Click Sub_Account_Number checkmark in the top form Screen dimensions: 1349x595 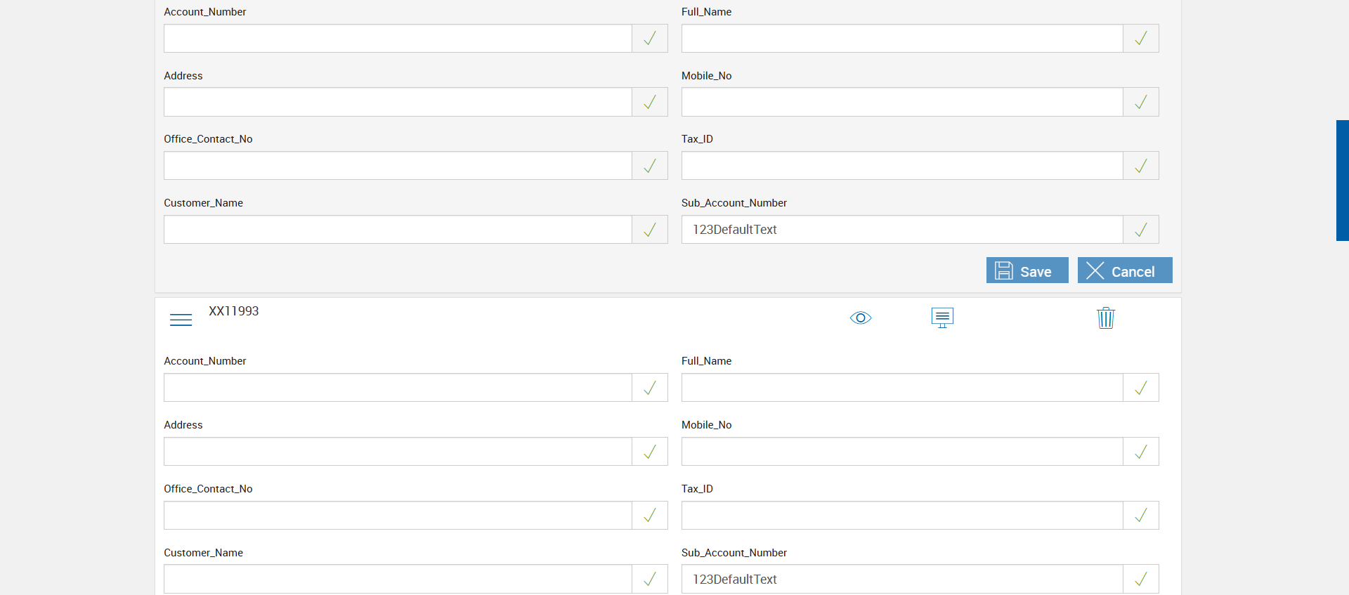pyautogui.click(x=1140, y=230)
